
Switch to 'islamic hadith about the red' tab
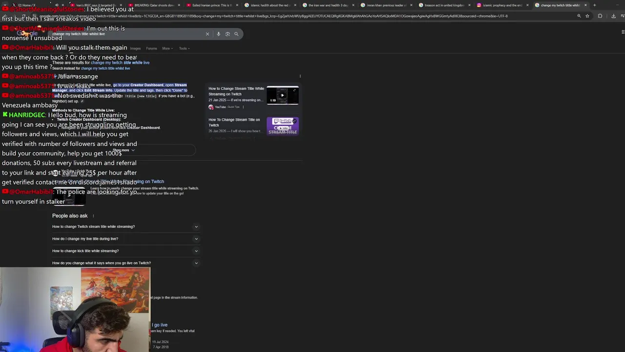click(x=269, y=5)
